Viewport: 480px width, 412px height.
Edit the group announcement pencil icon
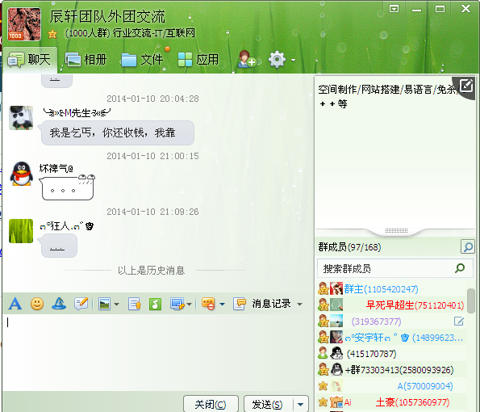coord(466,85)
